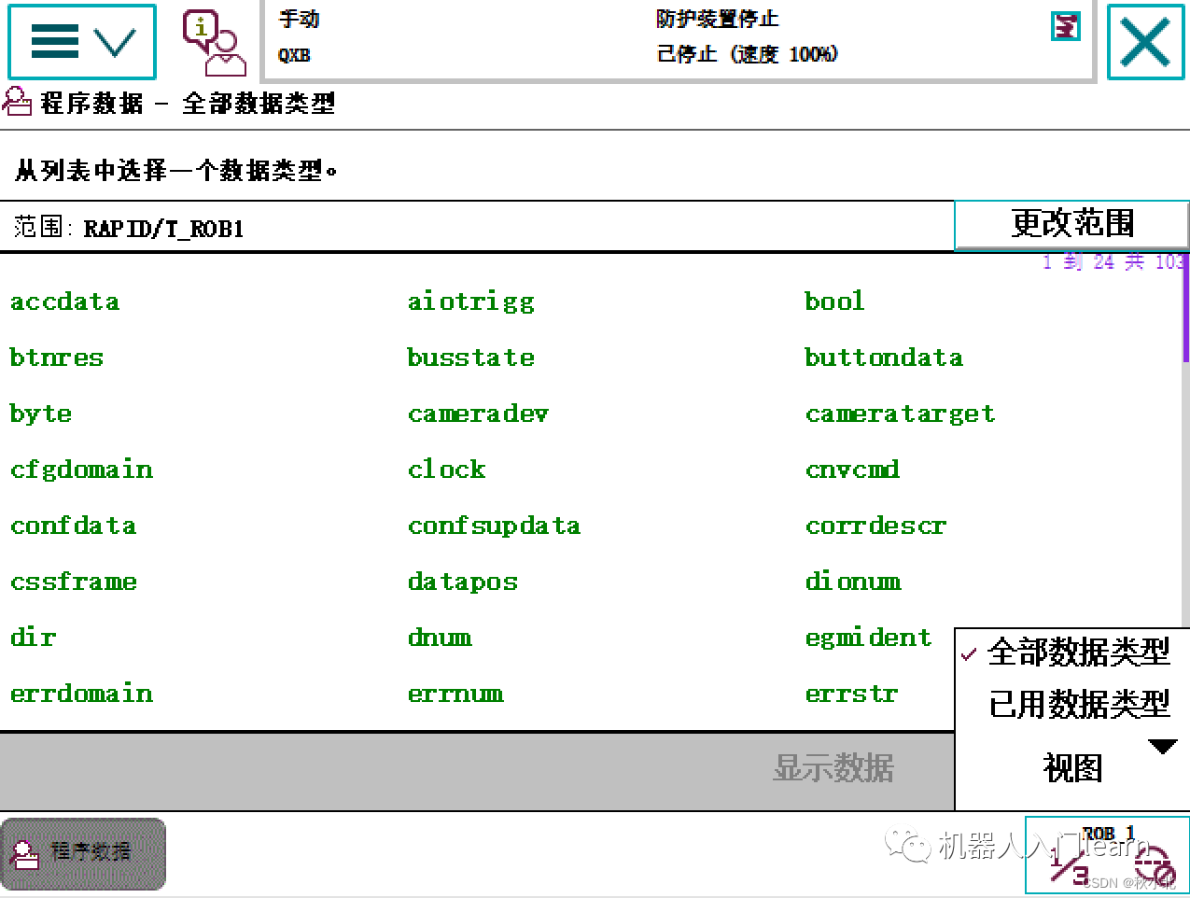Viewport: 1190px width, 898px height.
Task: Select the cameratarget data type
Action: tap(899, 413)
